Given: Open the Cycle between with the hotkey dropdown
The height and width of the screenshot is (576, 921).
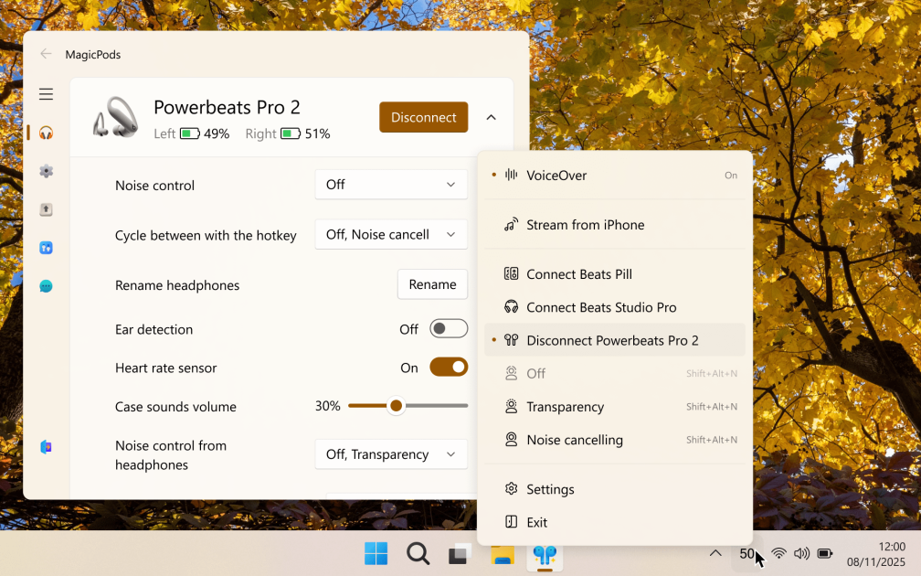Looking at the screenshot, I should point(391,234).
